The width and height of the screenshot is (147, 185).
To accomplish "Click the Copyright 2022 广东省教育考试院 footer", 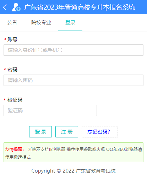I will tap(73, 171).
